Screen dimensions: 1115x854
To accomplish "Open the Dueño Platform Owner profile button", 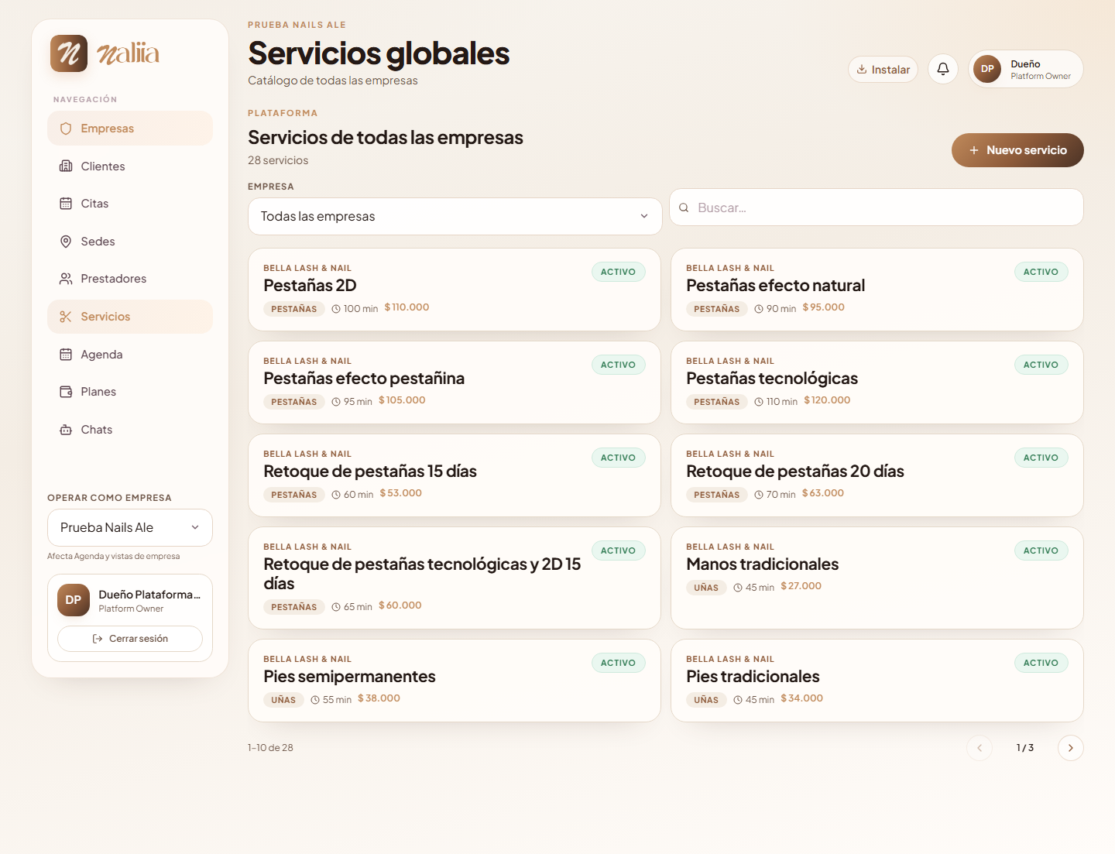I will [x=1026, y=69].
